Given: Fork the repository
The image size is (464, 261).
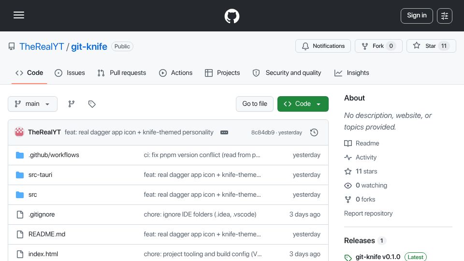Looking at the screenshot, I should coord(378,46).
